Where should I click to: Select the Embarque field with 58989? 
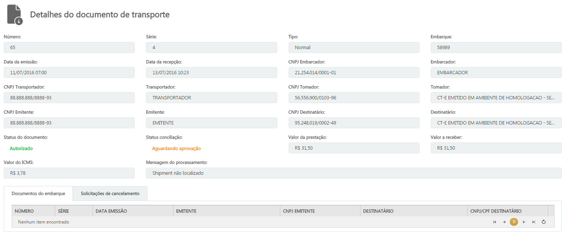(x=496, y=48)
